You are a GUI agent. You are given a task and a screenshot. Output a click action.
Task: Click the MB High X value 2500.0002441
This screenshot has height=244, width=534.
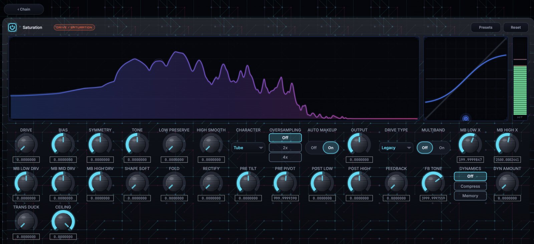(507, 160)
